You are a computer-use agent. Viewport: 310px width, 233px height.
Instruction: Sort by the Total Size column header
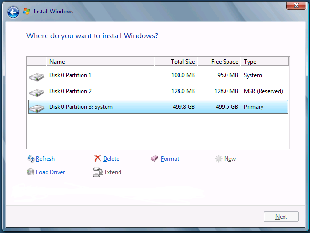175,62
